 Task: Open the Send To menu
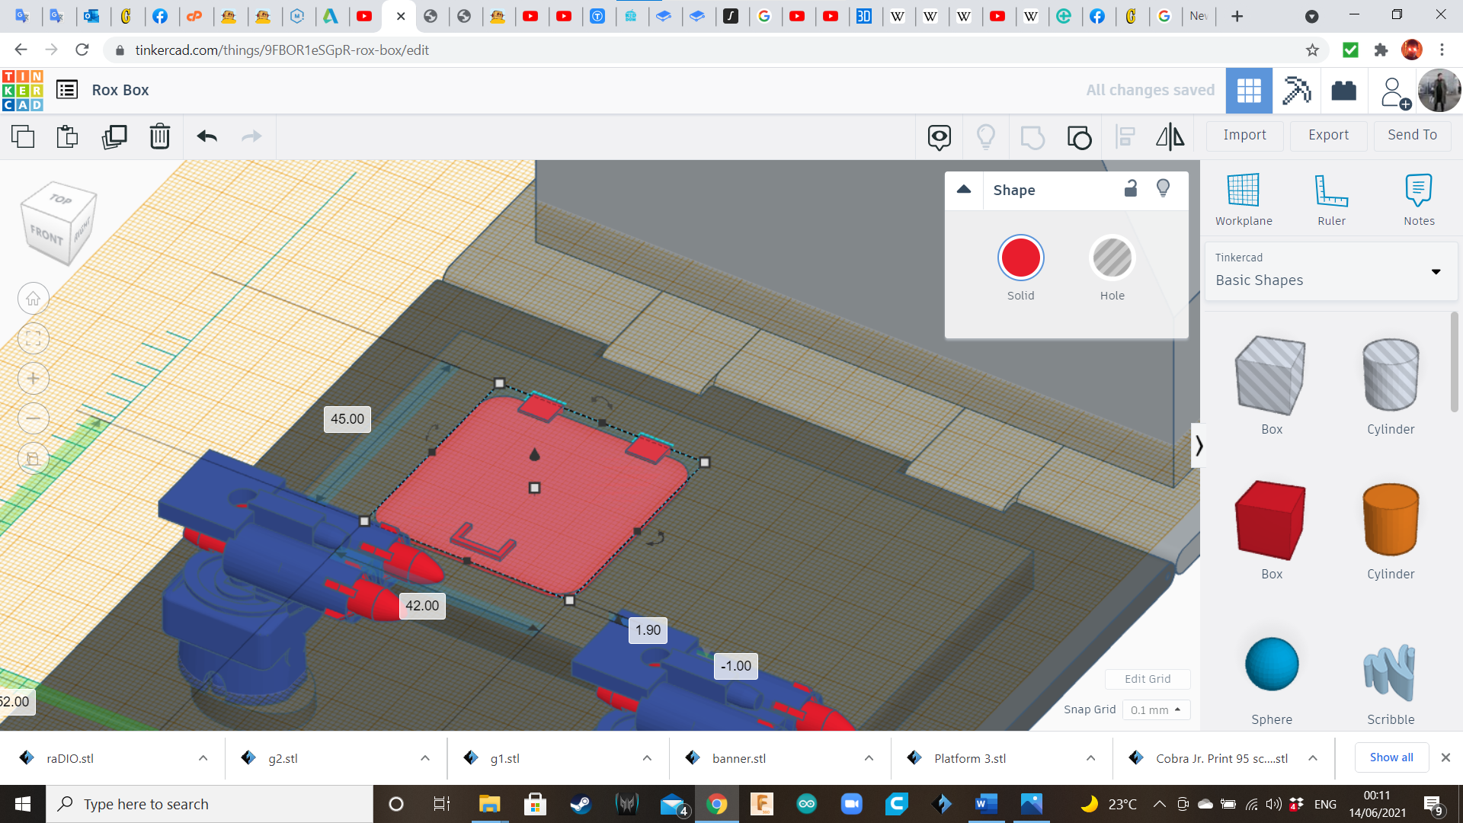1412,135
